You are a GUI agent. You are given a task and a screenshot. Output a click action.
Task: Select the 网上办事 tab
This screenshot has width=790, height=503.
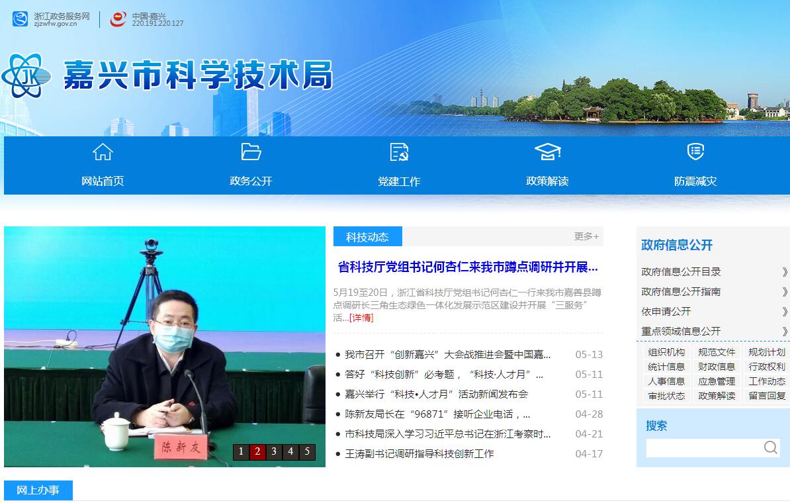38,490
